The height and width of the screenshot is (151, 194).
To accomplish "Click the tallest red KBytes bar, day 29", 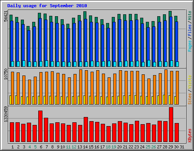I will pyautogui.click(x=171, y=125).
